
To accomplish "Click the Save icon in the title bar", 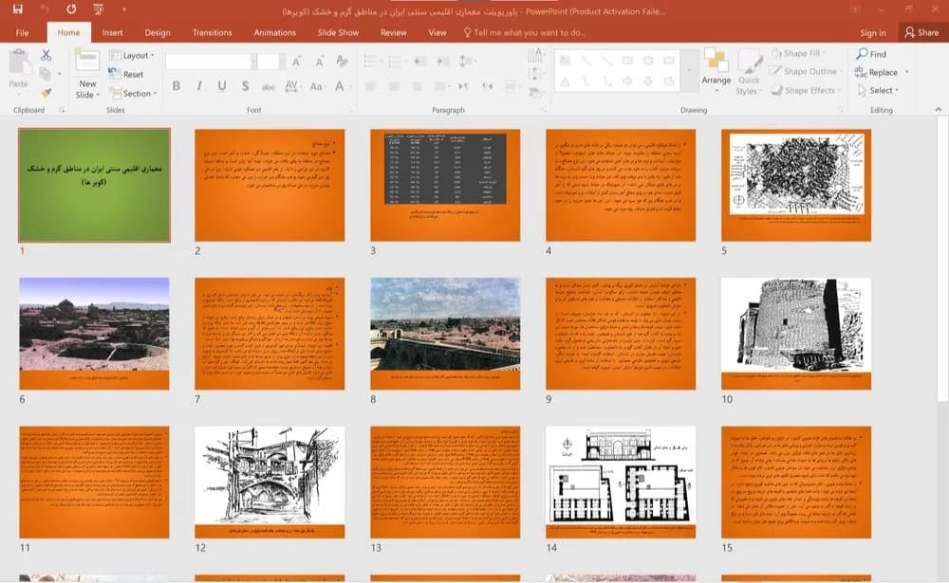I will (x=17, y=9).
